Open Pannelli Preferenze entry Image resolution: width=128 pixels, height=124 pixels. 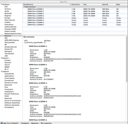[x=12, y=94]
